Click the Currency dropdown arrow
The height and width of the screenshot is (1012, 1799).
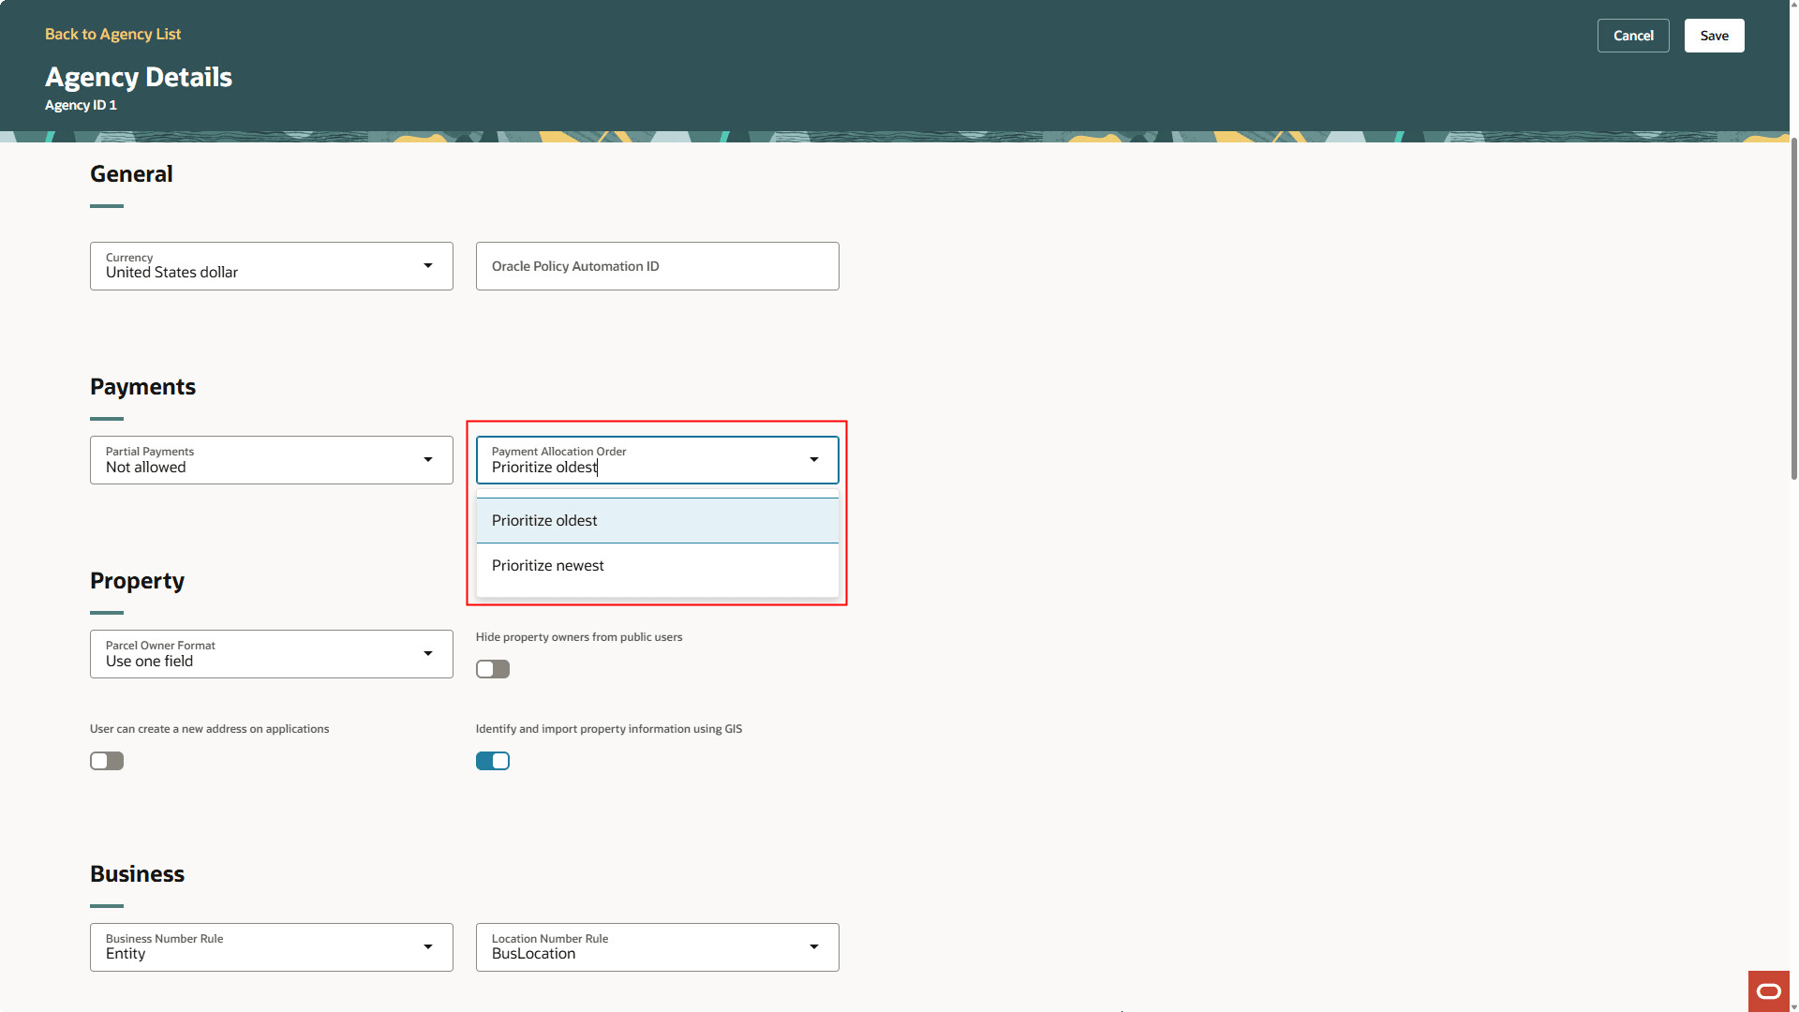[x=428, y=265]
